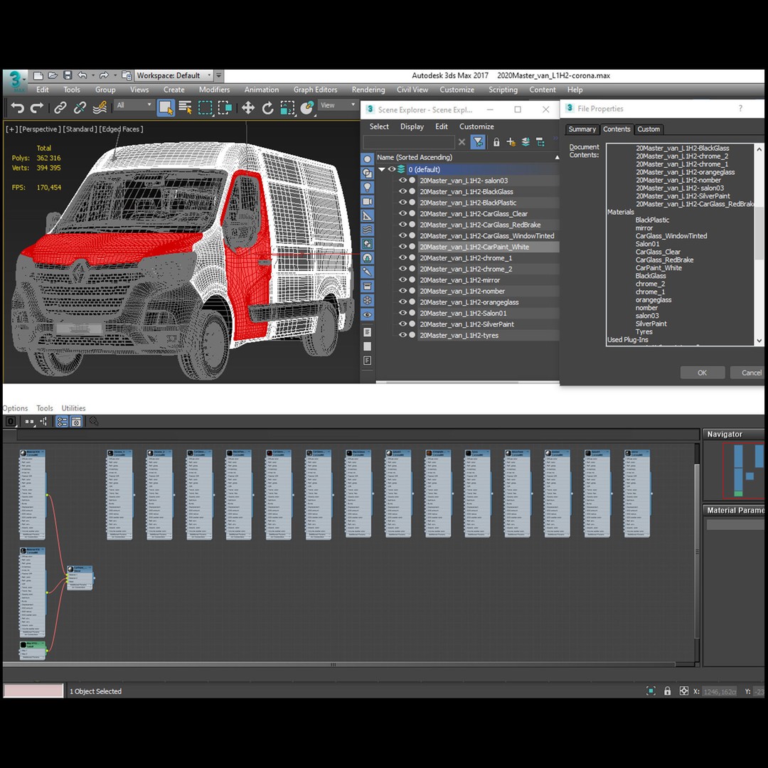
Task: Select the Select and Link tool
Action: 59,107
